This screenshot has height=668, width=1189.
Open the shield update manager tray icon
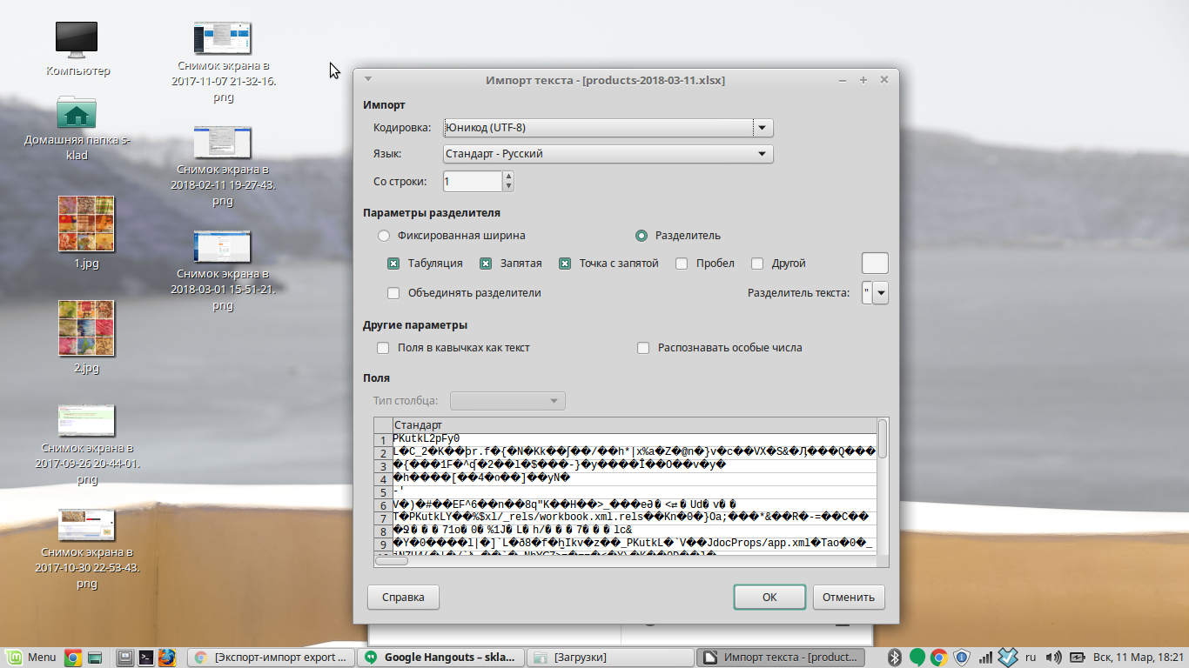(962, 658)
